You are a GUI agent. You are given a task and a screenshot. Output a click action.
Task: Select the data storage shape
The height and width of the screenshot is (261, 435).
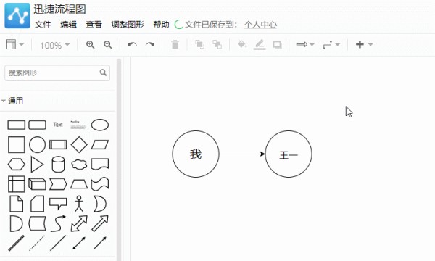38,223
